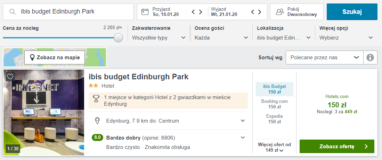The image size is (382, 160).
Task: Open the Więcej opcji Wybierz dropdown
Action: coord(346,38)
